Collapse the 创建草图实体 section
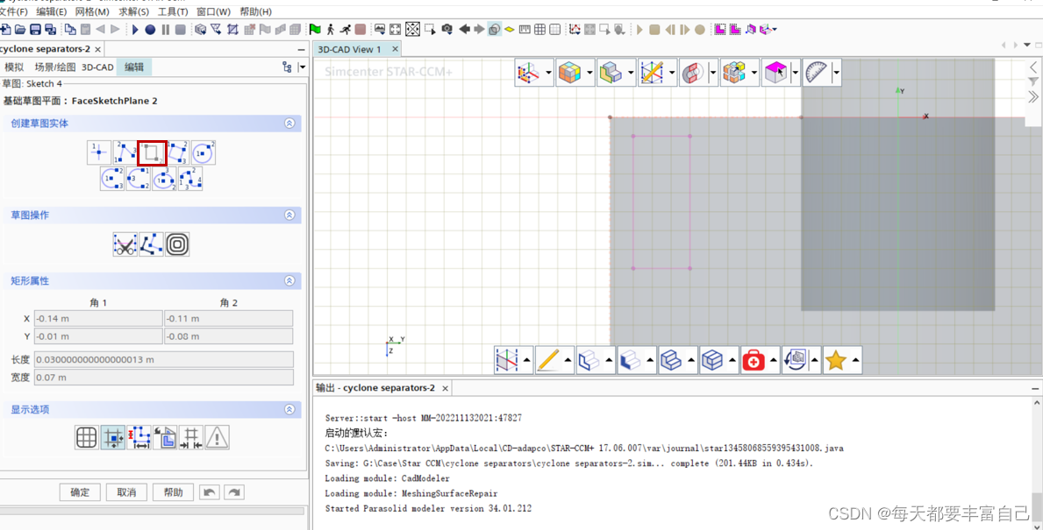This screenshot has width=1043, height=530. pos(289,124)
